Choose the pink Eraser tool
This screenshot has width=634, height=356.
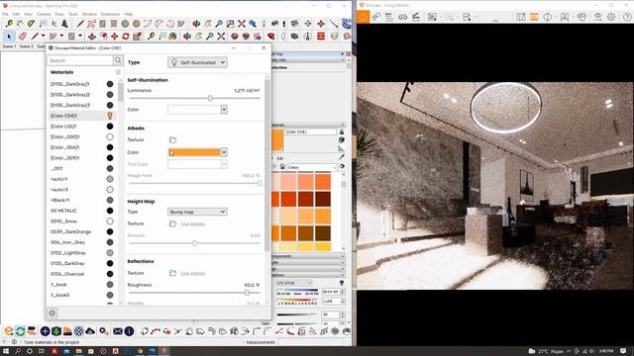click(23, 37)
